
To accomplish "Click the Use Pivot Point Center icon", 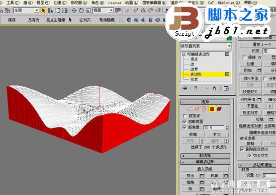I will [x=118, y=11].
